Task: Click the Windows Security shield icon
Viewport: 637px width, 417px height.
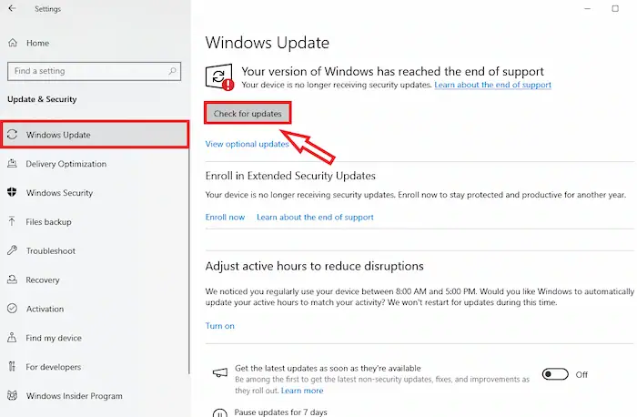Action: (12, 192)
